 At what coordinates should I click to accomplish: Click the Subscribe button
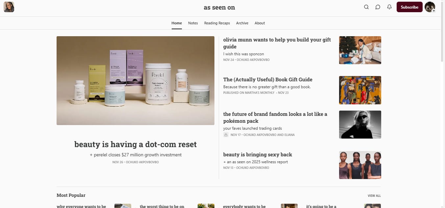pos(409,7)
